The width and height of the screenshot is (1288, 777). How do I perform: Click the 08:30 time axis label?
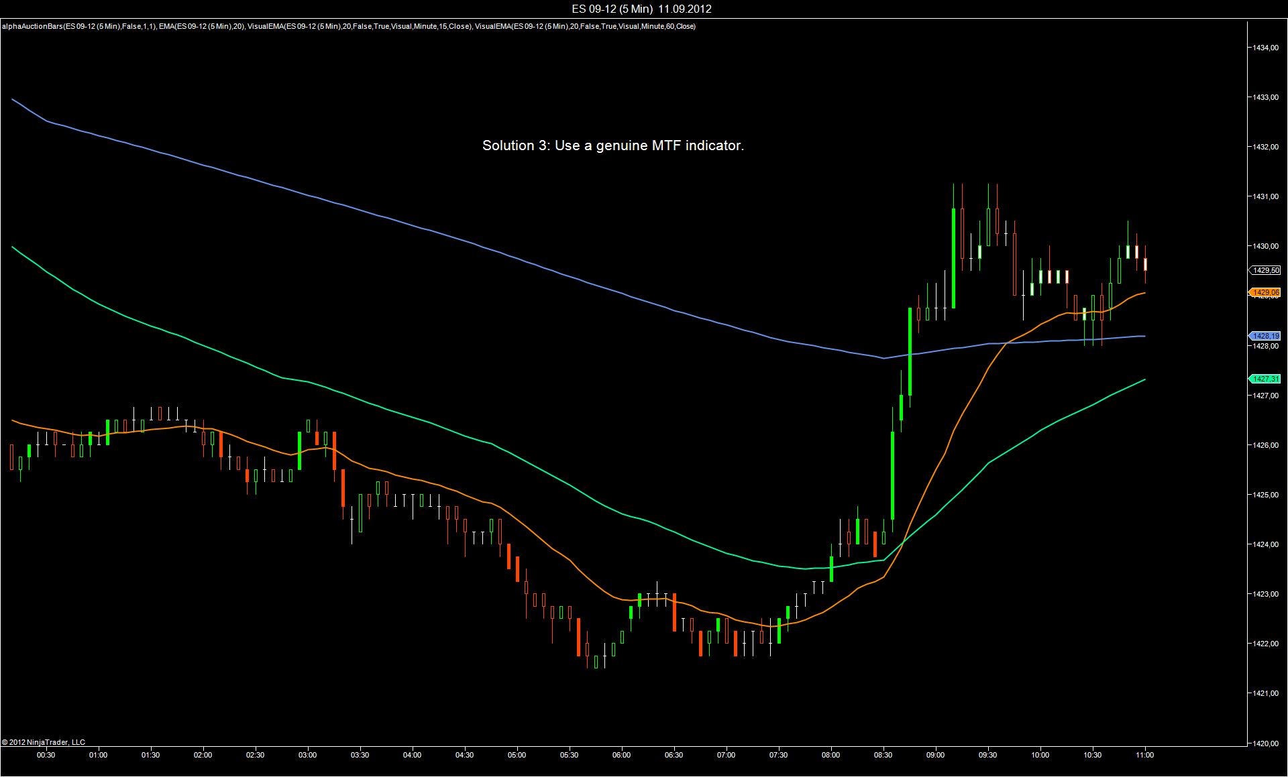pyautogui.click(x=883, y=755)
